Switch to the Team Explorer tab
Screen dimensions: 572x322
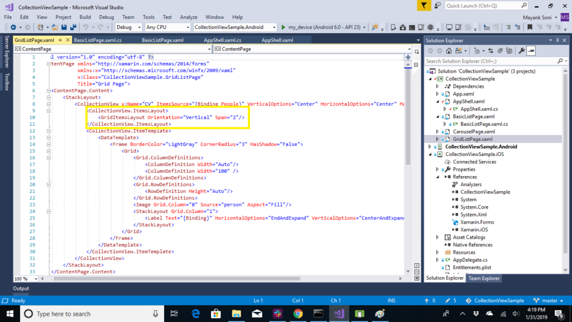pyautogui.click(x=484, y=278)
